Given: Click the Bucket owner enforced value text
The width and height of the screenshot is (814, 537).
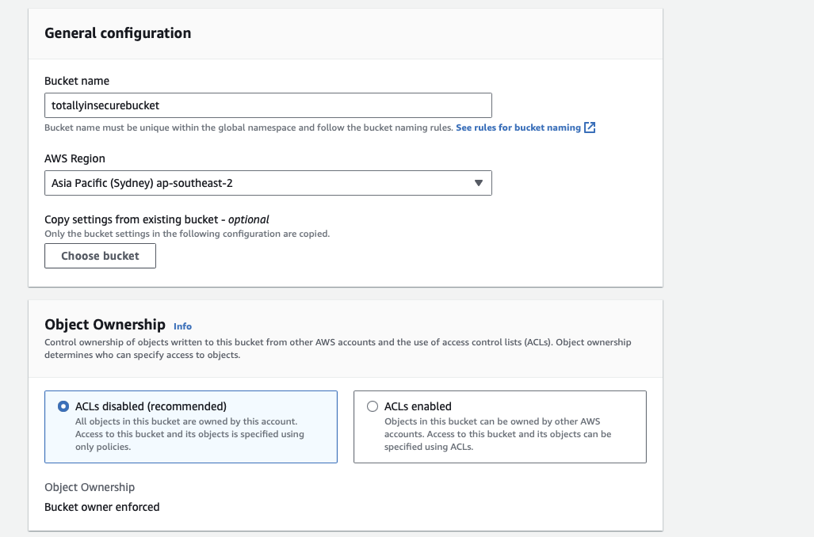Looking at the screenshot, I should pos(101,507).
